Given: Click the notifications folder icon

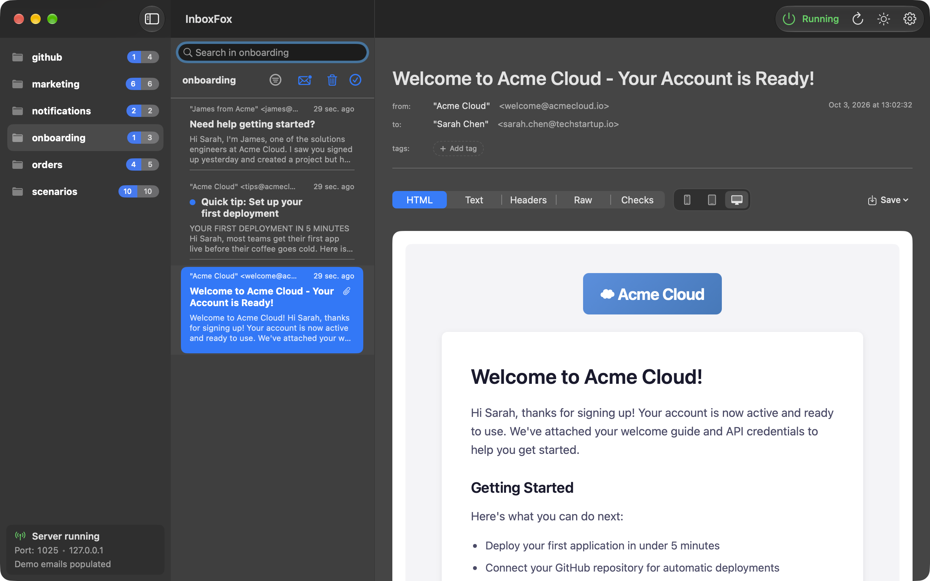Looking at the screenshot, I should coord(18,111).
